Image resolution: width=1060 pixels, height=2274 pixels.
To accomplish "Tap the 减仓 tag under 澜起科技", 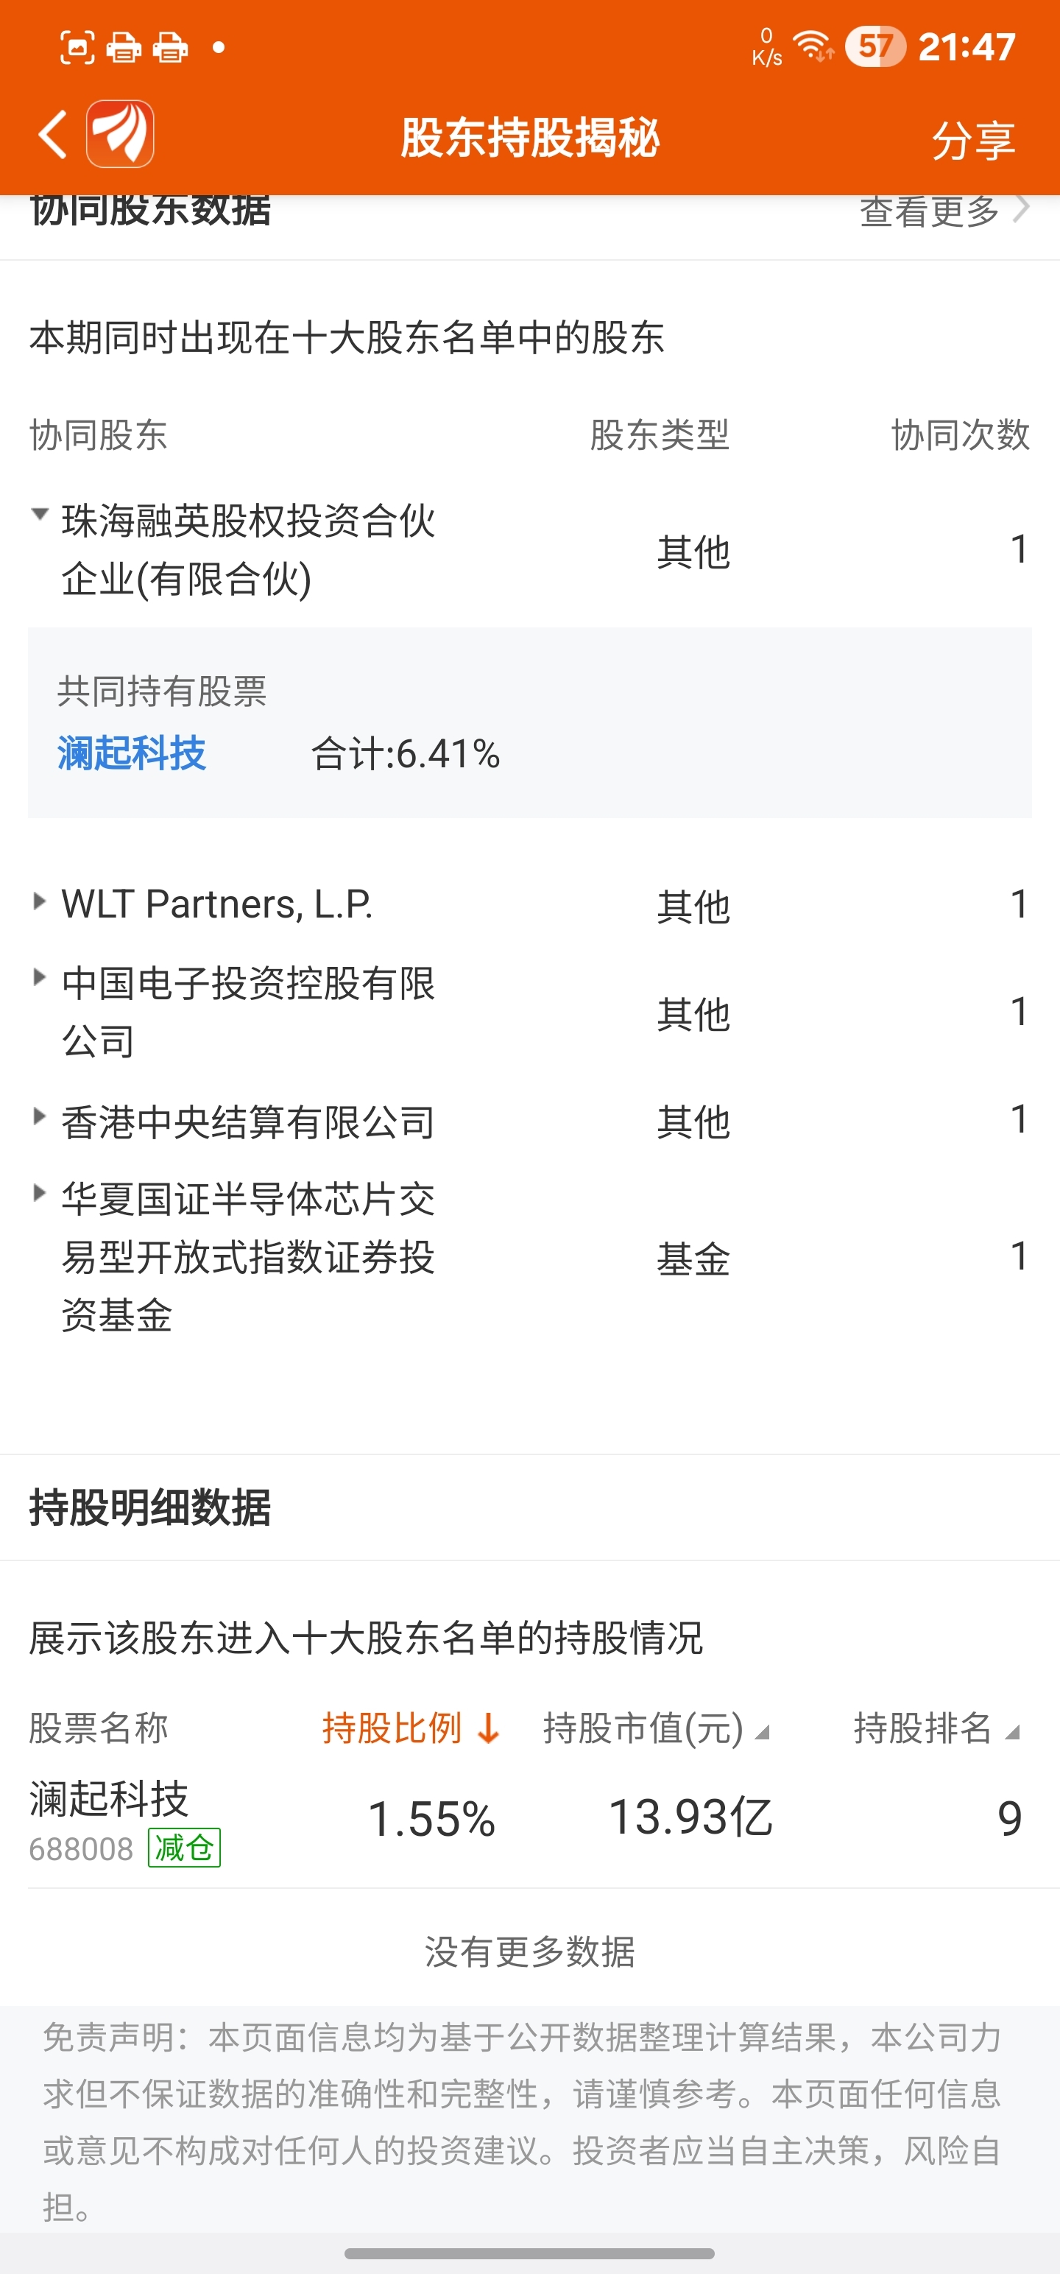I will [183, 1848].
